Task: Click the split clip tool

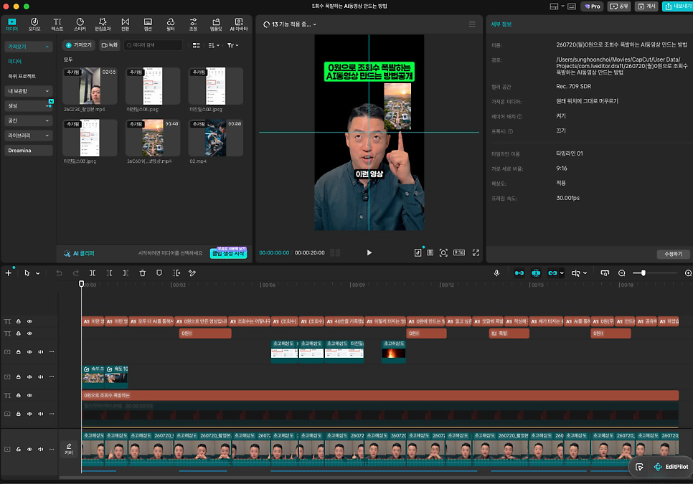Action: click(93, 273)
